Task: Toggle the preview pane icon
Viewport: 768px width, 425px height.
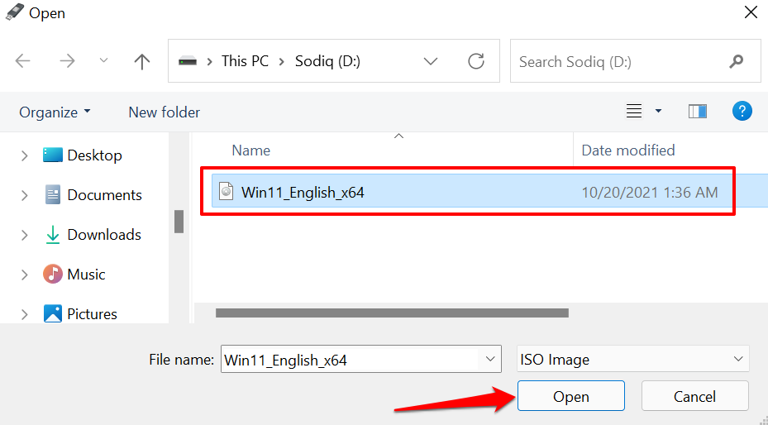Action: point(697,112)
